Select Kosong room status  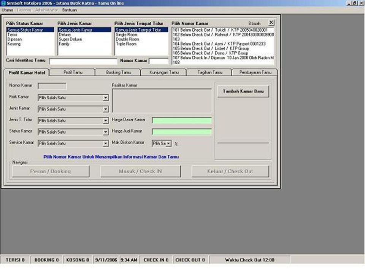(x=30, y=44)
